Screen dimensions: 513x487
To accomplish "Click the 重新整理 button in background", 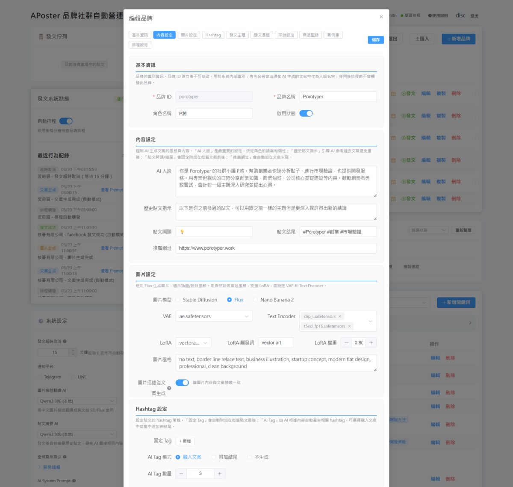I will (463, 230).
